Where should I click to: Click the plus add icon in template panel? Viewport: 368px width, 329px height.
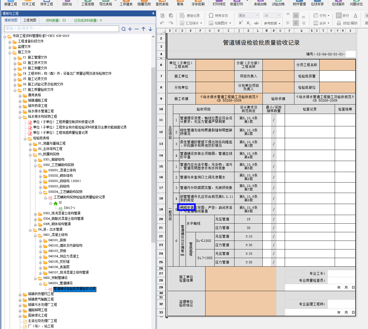[x=130, y=29]
